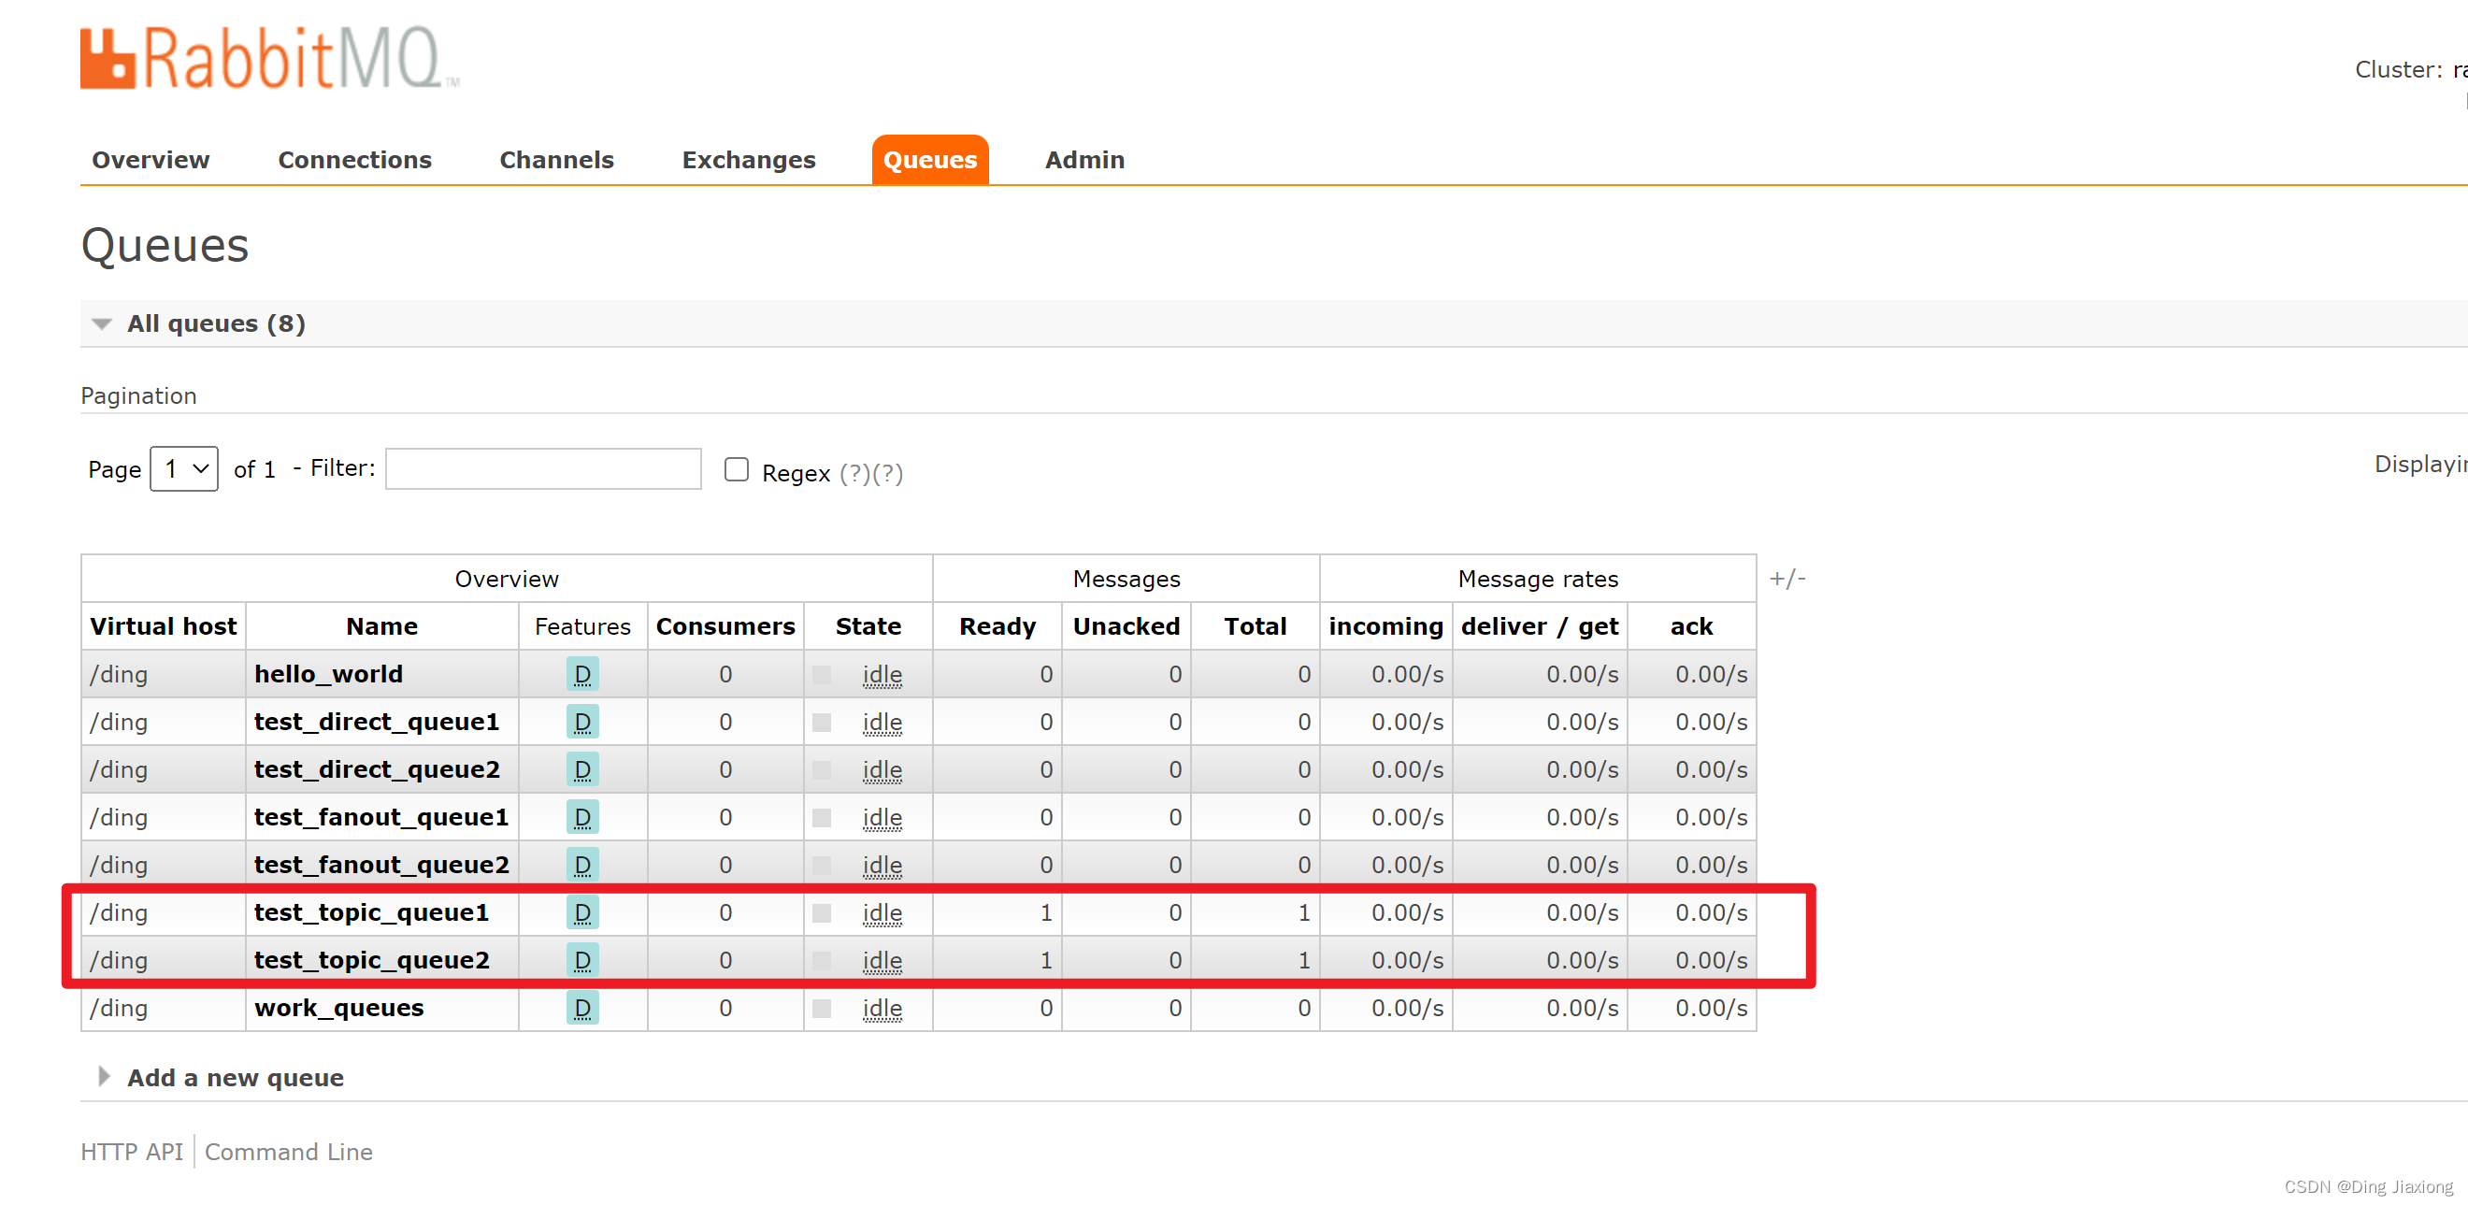The image size is (2468, 1205).
Task: Click the first (?) help link beside Regex
Action: tap(855, 474)
